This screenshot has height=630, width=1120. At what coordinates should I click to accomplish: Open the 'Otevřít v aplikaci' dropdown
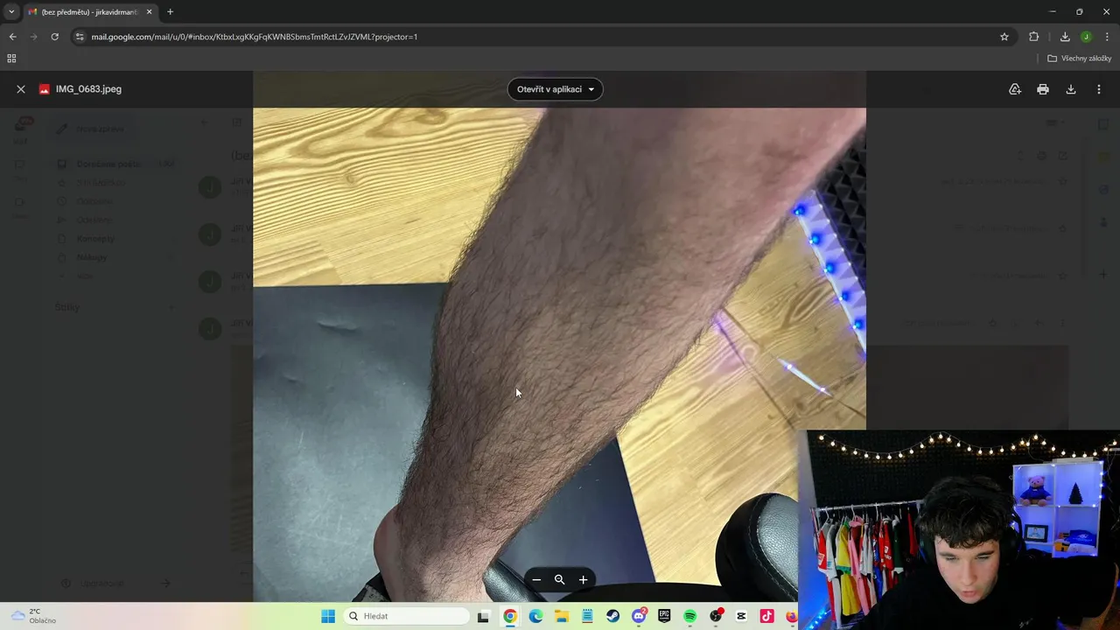[556, 89]
